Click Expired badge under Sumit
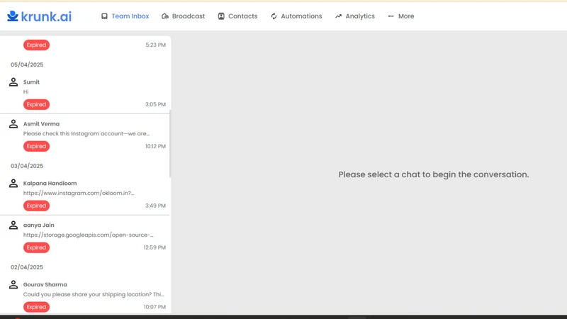This screenshot has width=567, height=319. (x=37, y=104)
